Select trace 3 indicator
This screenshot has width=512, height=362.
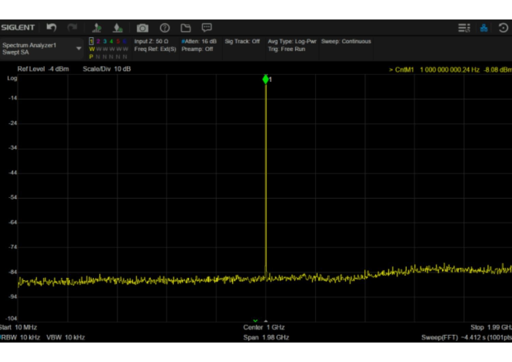105,41
